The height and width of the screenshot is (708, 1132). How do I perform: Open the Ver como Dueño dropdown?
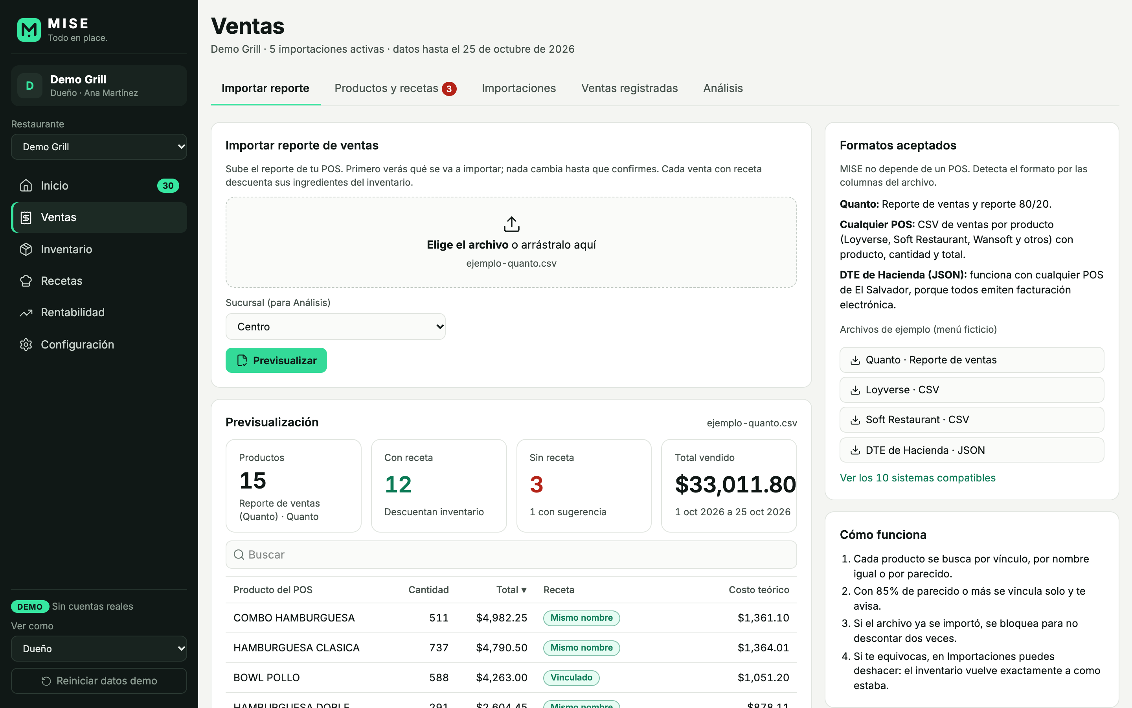click(x=99, y=649)
